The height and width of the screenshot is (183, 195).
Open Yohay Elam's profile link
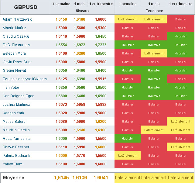click(x=12, y=164)
